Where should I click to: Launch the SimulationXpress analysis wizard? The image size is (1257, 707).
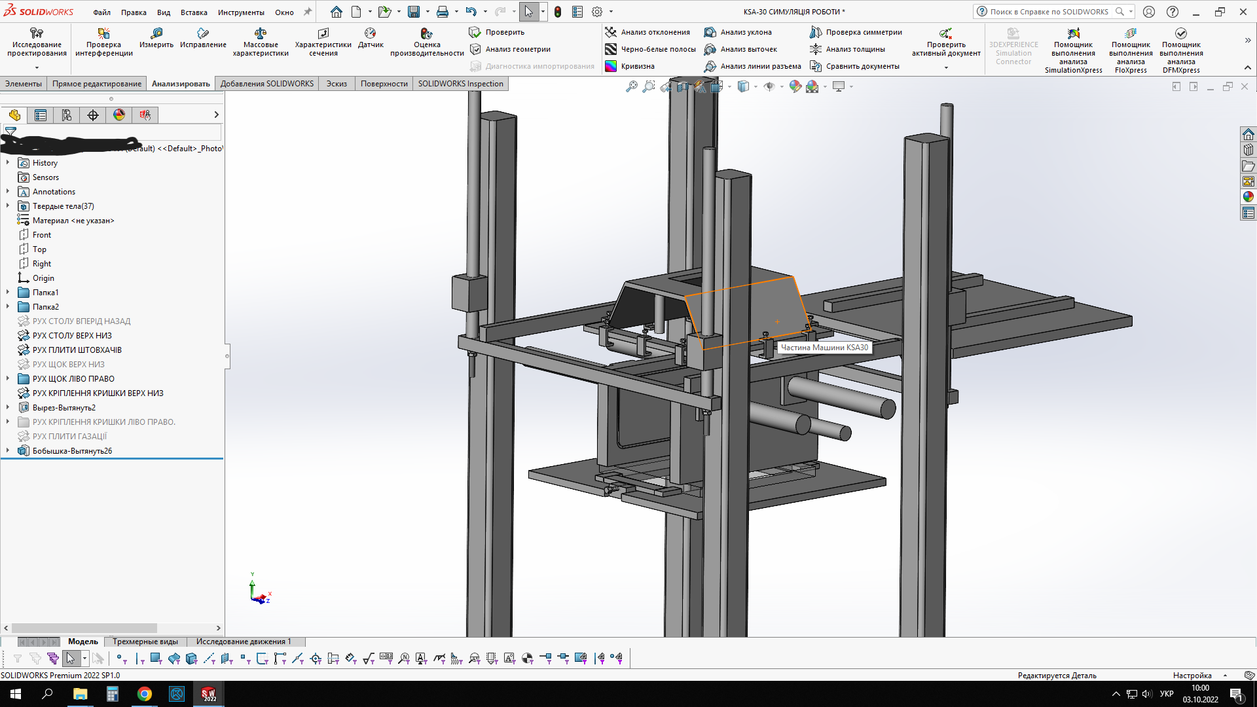(1073, 50)
